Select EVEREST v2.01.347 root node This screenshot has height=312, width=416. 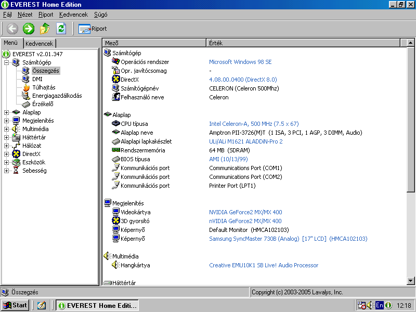tap(37, 54)
